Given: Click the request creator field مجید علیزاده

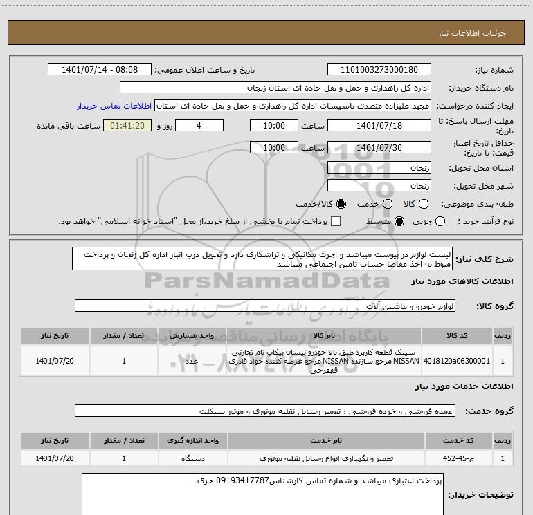Looking at the screenshot, I should (x=293, y=106).
